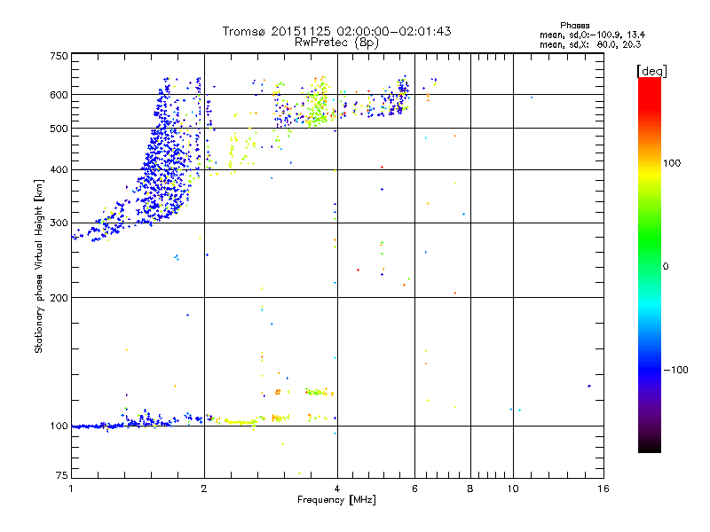Image resolution: width=710 pixels, height=532 pixels.
Task: Click the x-axis label '1'
Action: (71, 489)
